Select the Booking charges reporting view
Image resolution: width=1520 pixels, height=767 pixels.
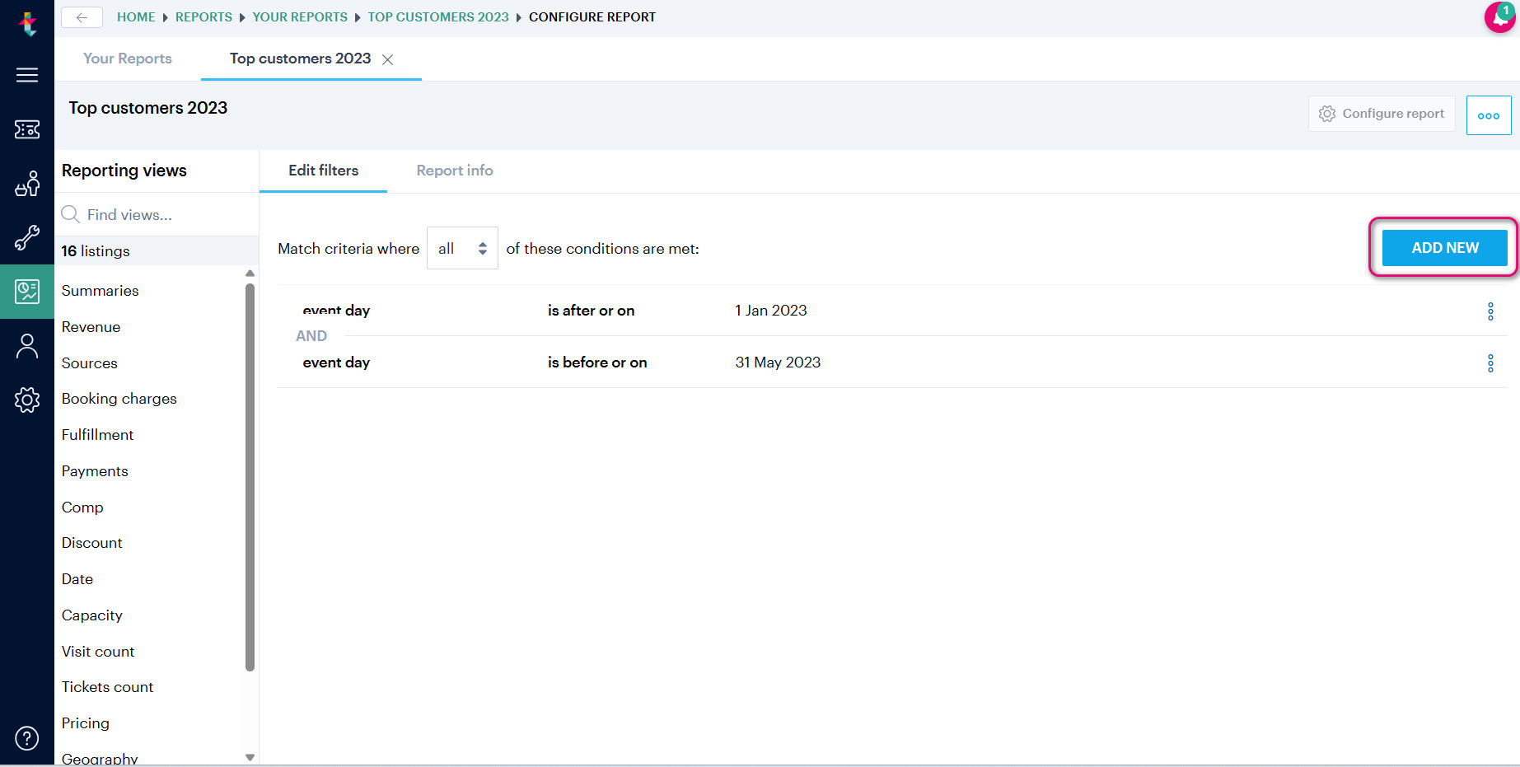coord(119,399)
